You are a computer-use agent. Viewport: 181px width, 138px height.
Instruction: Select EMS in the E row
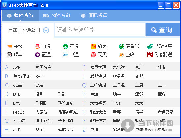coord(17,103)
